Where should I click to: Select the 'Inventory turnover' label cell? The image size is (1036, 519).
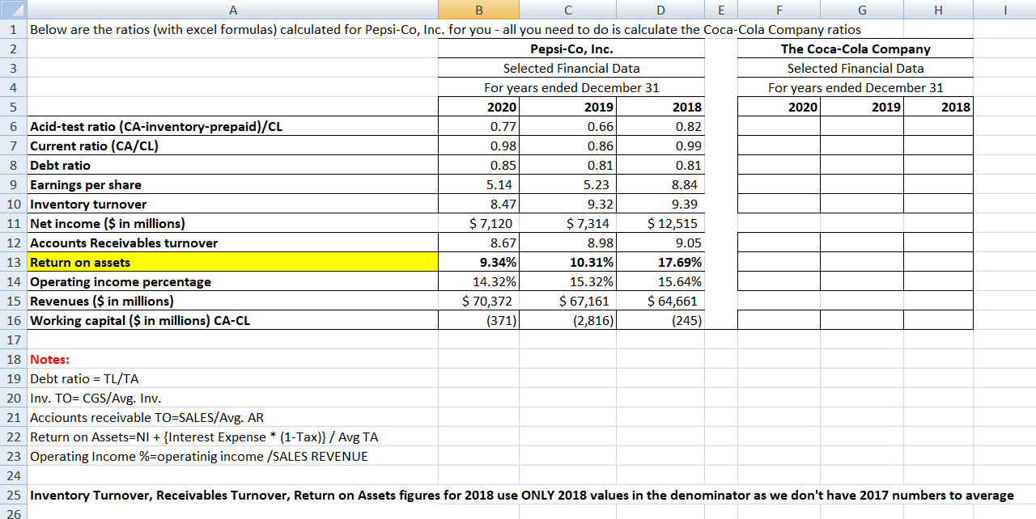point(232,204)
